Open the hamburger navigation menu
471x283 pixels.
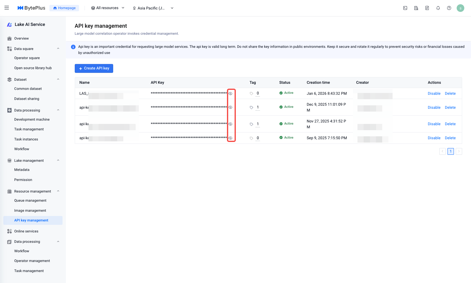[x=7, y=8]
